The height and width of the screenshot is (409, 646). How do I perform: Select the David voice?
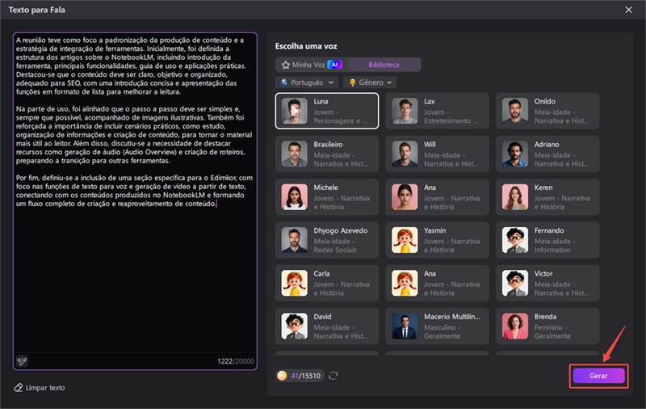pos(327,326)
